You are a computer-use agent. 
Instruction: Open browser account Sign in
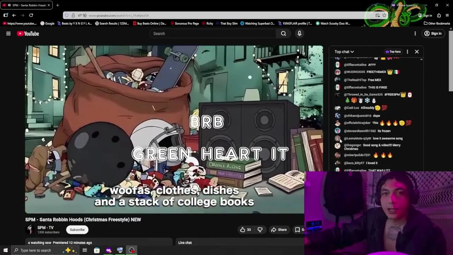(425, 15)
